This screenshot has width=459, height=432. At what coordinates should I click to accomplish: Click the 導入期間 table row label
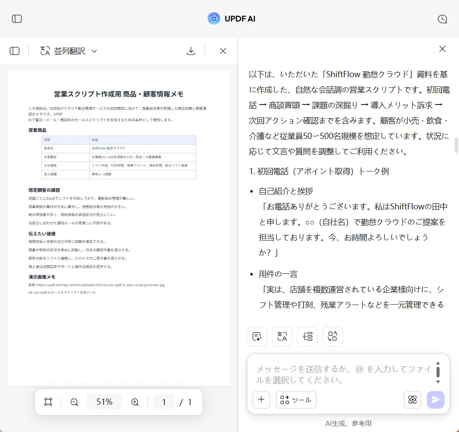pos(50,174)
